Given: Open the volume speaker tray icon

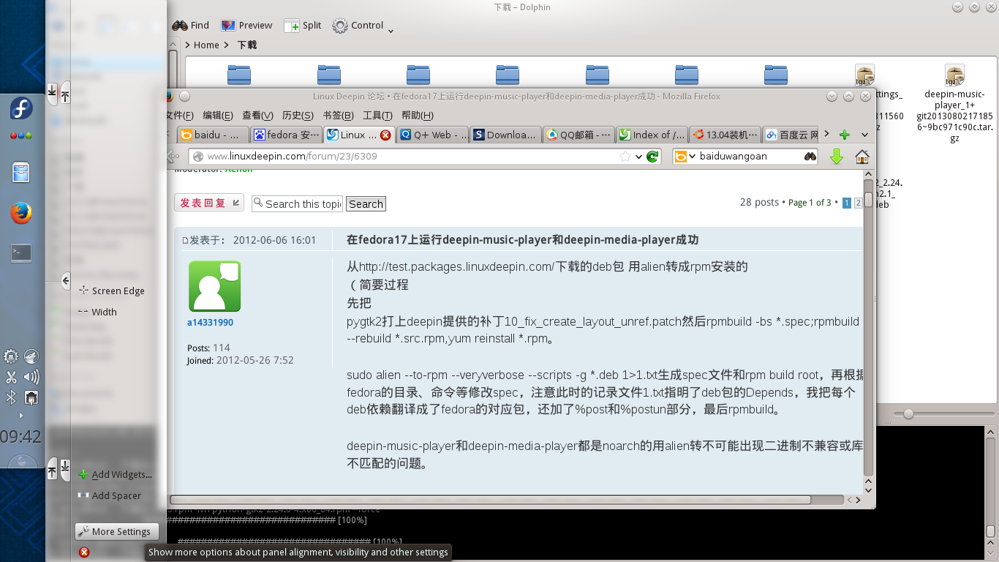Looking at the screenshot, I should tap(31, 378).
